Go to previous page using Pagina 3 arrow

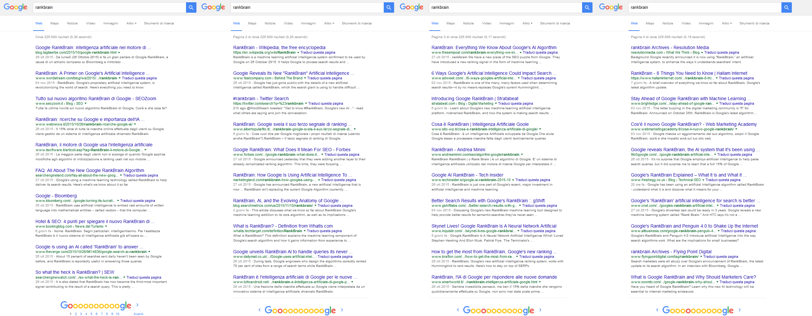pyautogui.click(x=458, y=310)
